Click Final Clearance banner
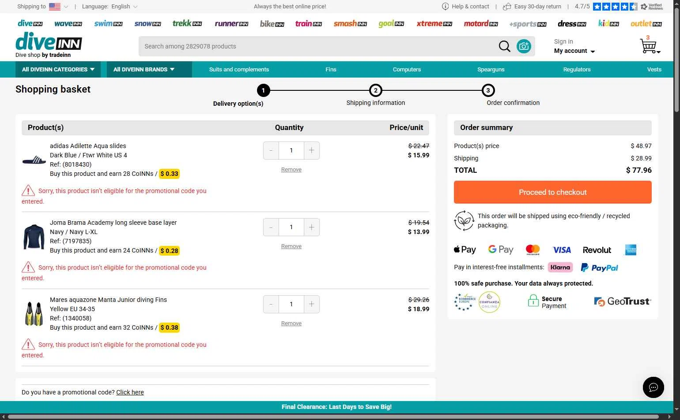 pos(336,407)
